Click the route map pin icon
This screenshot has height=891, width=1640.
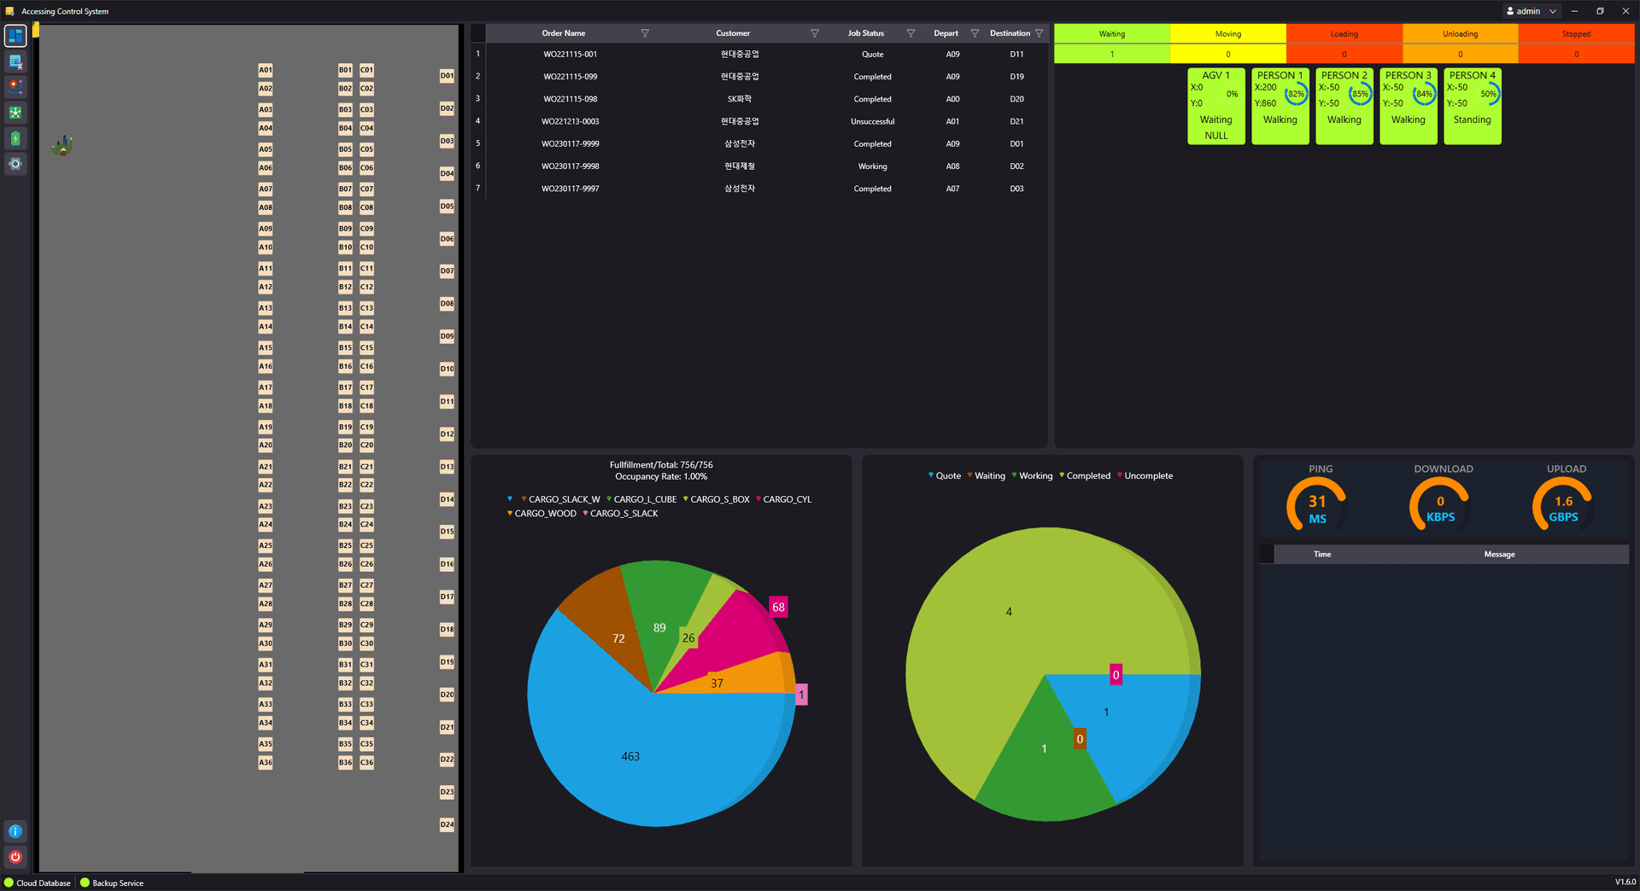(x=15, y=87)
